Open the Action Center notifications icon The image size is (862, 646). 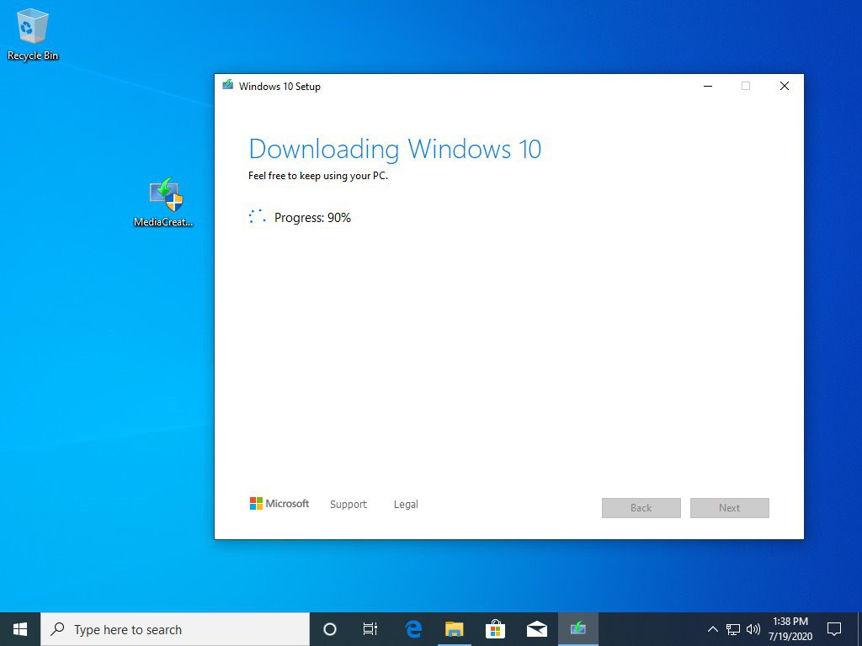tap(834, 629)
